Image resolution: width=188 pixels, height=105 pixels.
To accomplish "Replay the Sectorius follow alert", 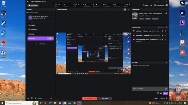I will click(163, 35).
